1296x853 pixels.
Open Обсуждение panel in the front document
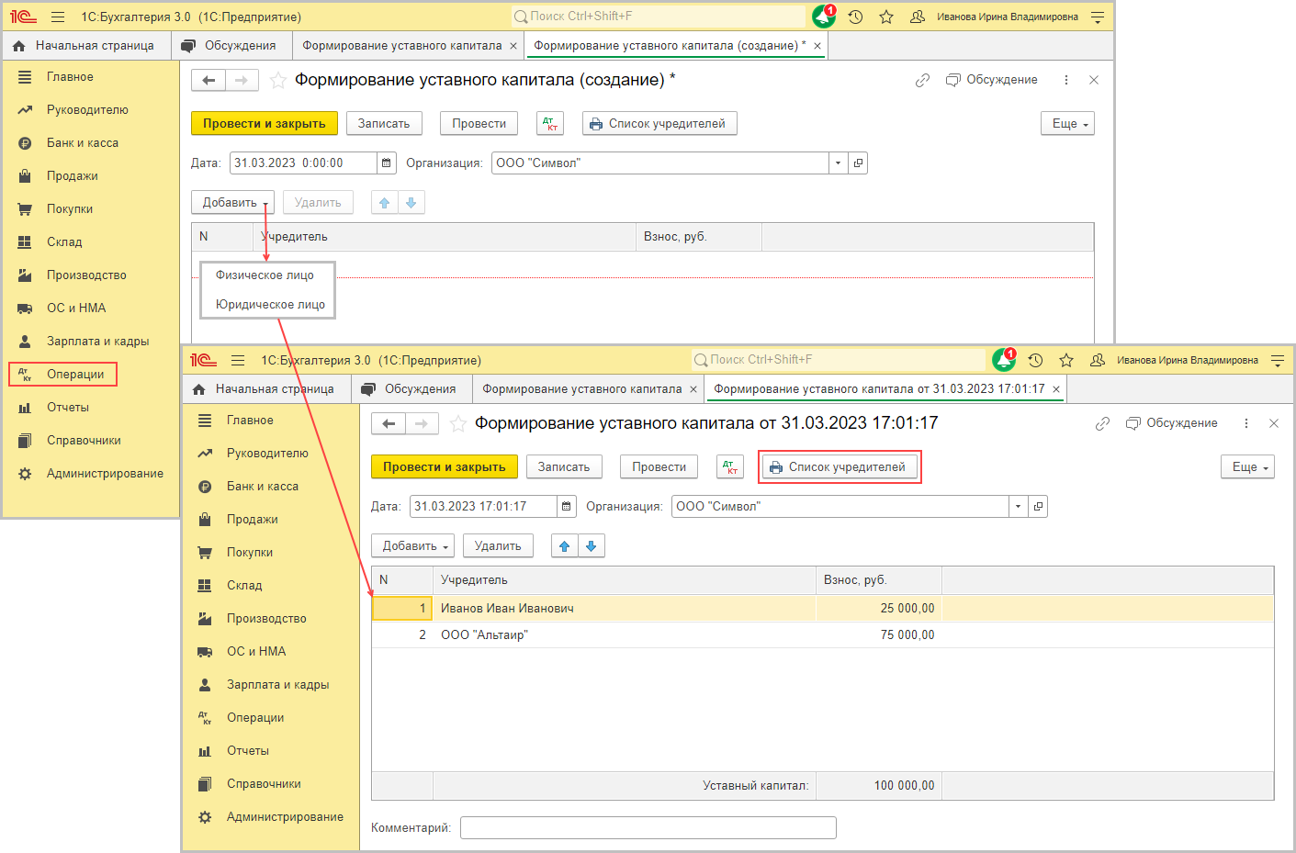1172,423
